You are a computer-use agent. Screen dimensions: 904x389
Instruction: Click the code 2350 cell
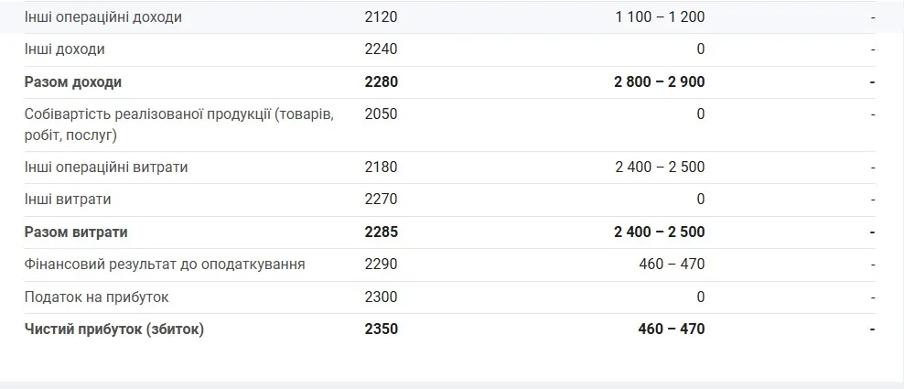381,330
